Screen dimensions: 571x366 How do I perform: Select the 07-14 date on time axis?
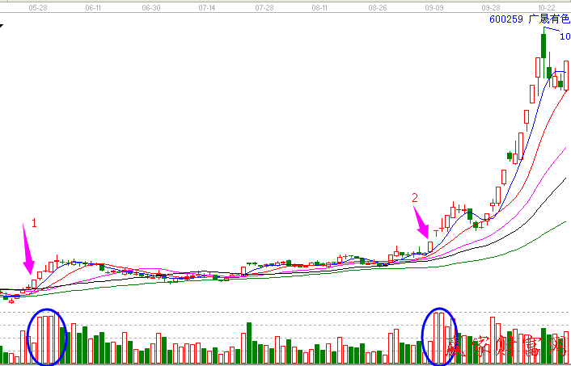point(206,6)
